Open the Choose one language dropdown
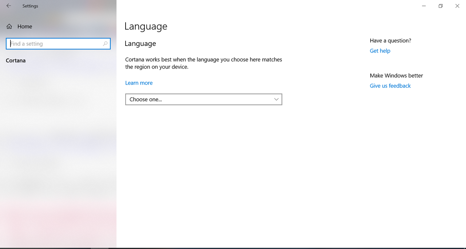This screenshot has width=466, height=249. pos(204,99)
